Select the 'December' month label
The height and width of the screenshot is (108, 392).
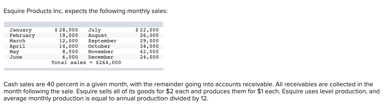[x=101, y=57]
